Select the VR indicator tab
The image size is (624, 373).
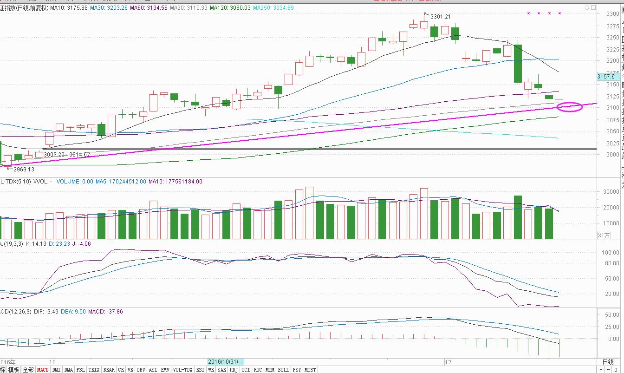coord(130,370)
